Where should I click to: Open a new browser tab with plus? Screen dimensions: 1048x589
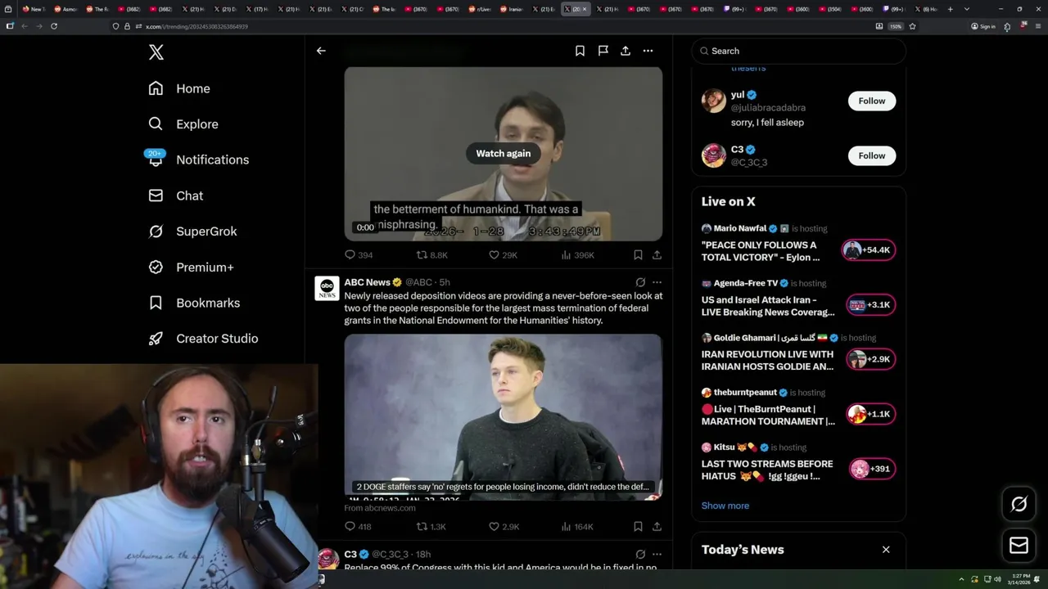coord(950,9)
